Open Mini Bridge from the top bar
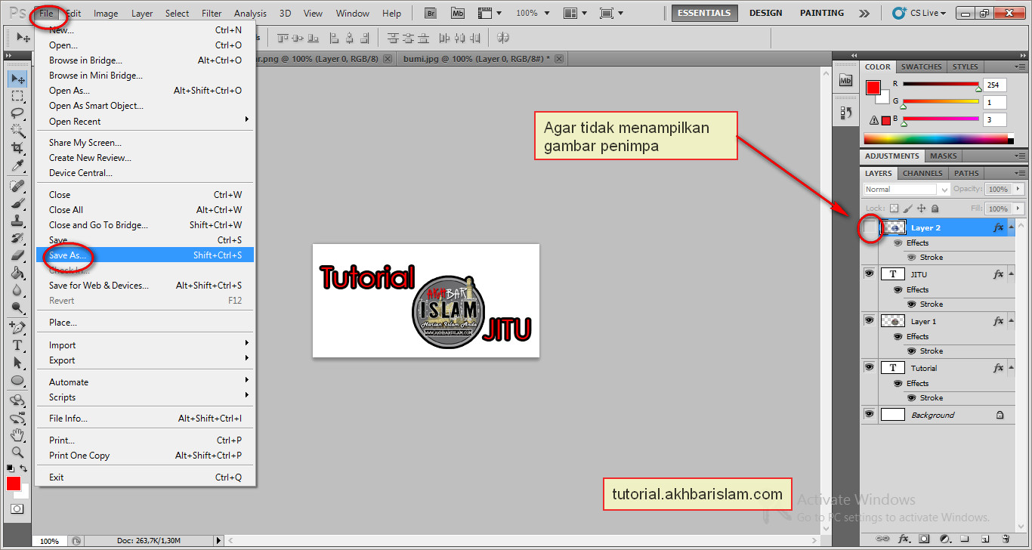The width and height of the screenshot is (1032, 550). pos(458,13)
